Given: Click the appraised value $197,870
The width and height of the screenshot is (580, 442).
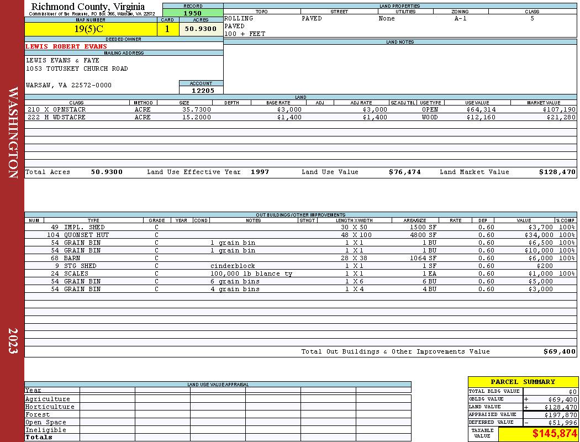Looking at the screenshot, I should pos(561,415).
